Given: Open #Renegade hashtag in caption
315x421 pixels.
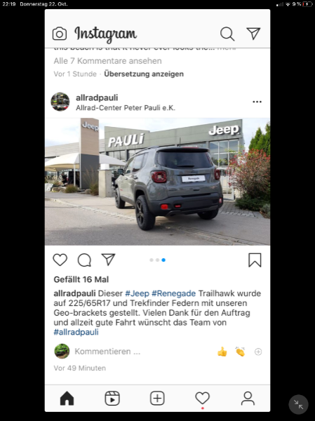Looking at the screenshot, I should click(x=173, y=293).
